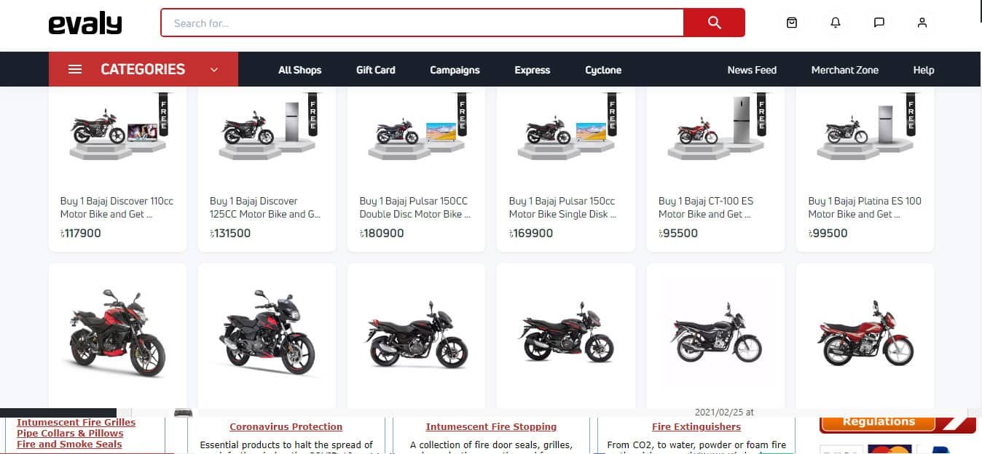Open the News Feed link
The height and width of the screenshot is (454, 982).
752,70
